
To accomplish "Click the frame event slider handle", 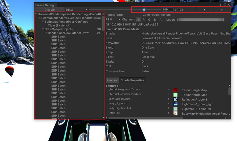I will tap(144, 10).
